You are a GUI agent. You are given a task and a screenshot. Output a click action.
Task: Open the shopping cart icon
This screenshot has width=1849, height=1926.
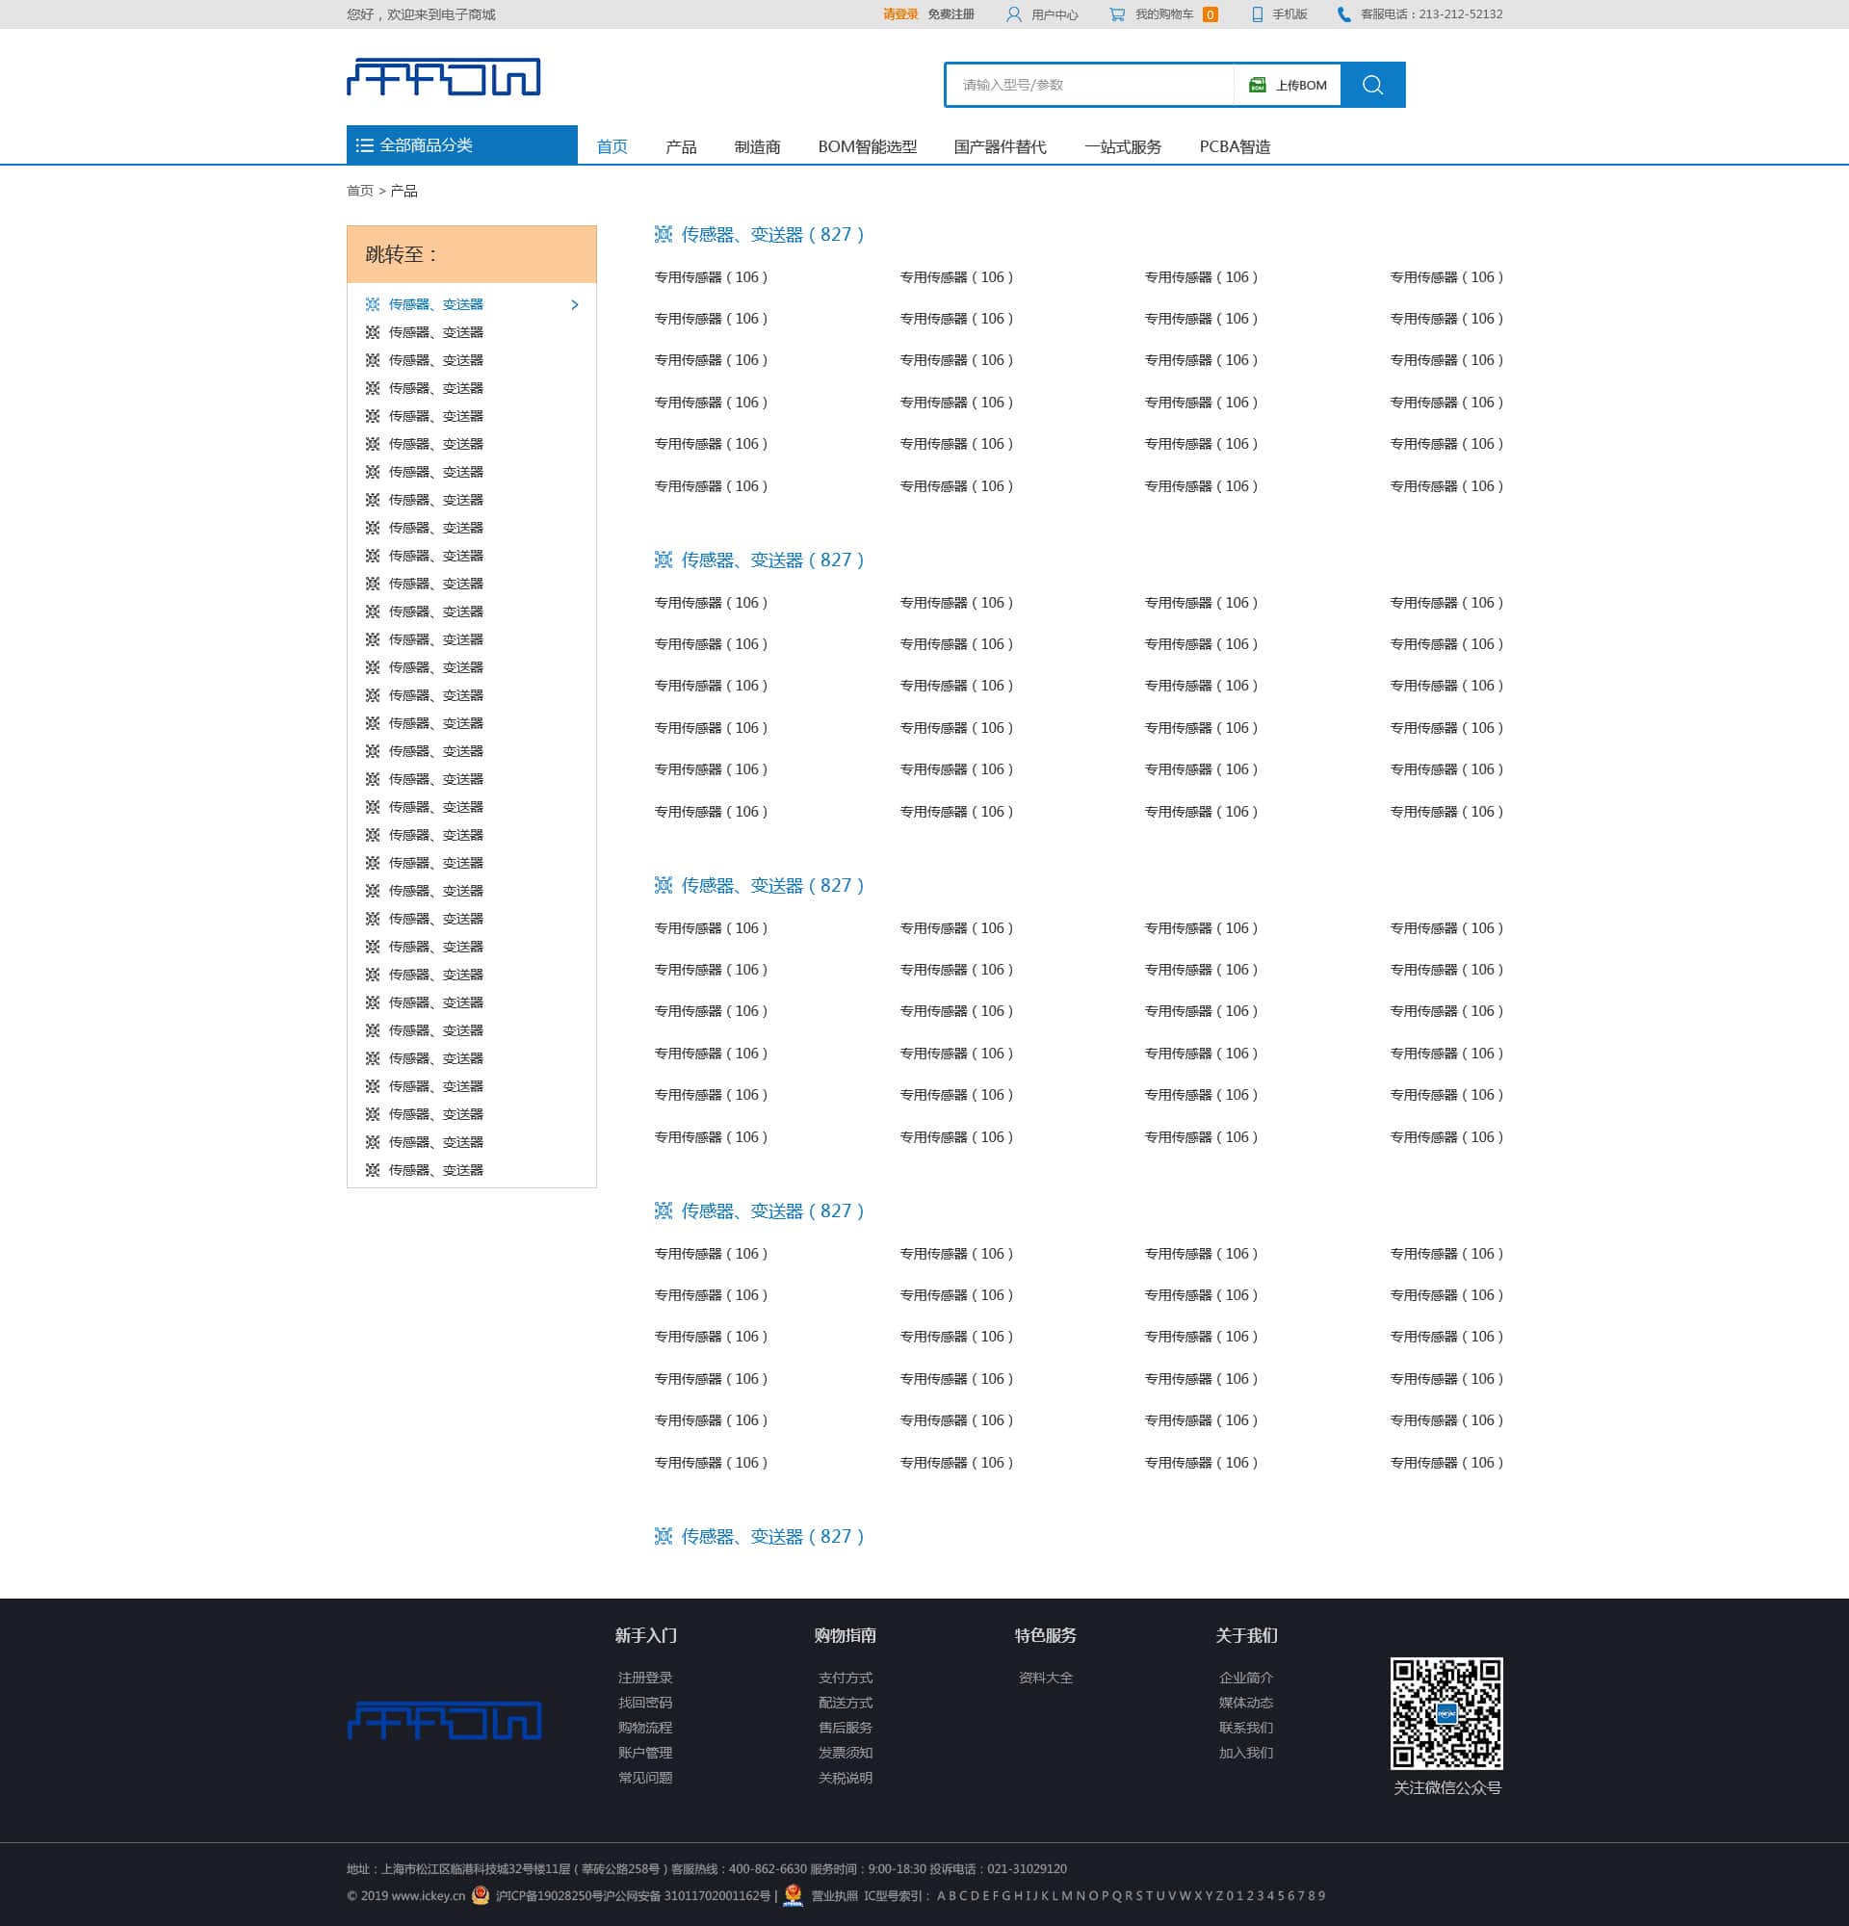(1117, 13)
